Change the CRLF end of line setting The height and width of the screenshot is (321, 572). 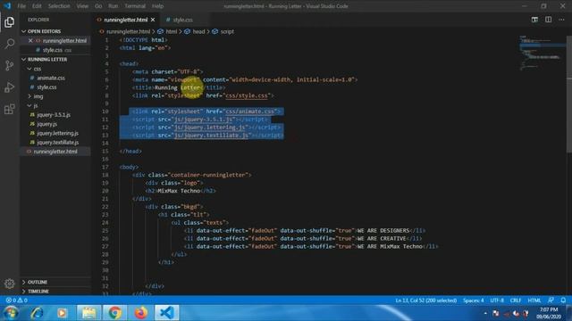pyautogui.click(x=516, y=300)
